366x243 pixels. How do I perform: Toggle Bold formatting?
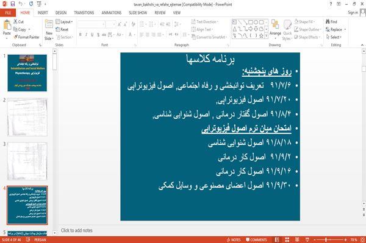pos(81,35)
